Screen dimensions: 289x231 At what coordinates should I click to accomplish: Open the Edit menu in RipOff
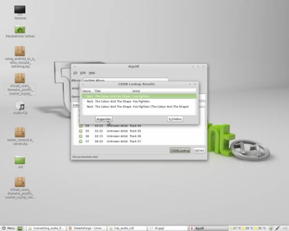pyautogui.click(x=83, y=73)
